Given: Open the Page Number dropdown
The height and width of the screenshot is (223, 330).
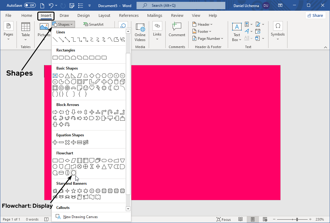Looking at the screenshot, I should click(208, 39).
